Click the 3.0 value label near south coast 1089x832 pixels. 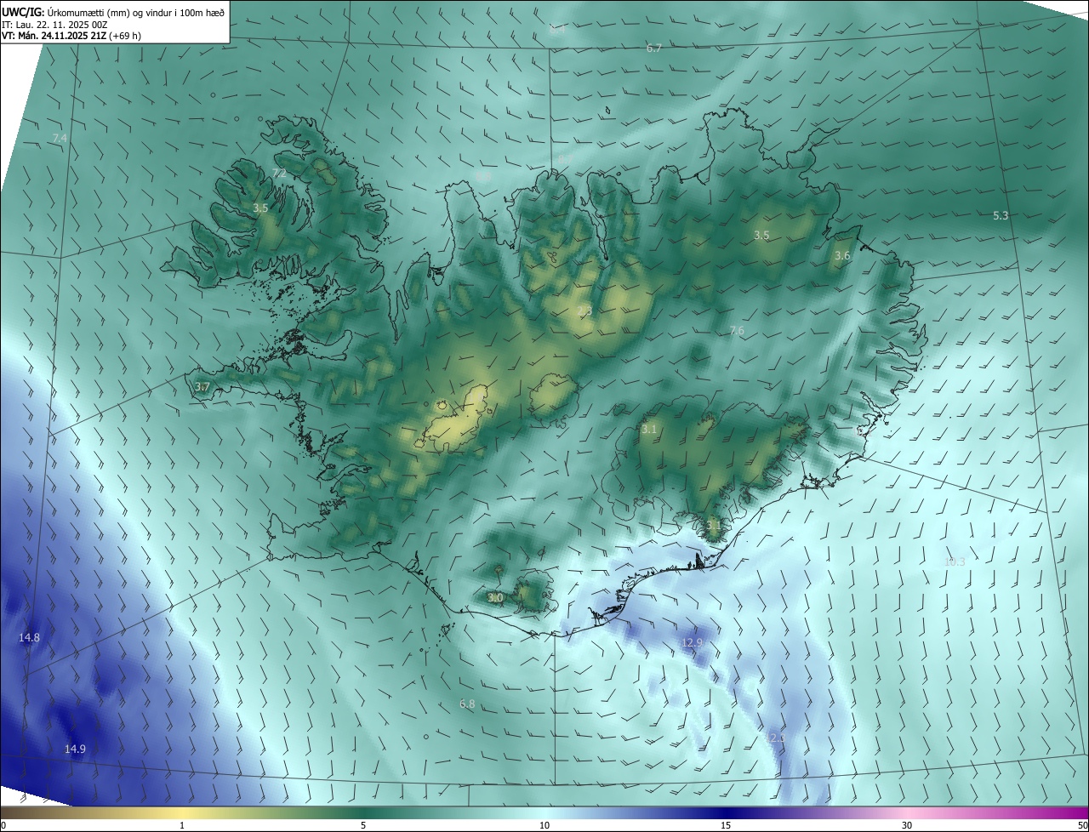[495, 598]
